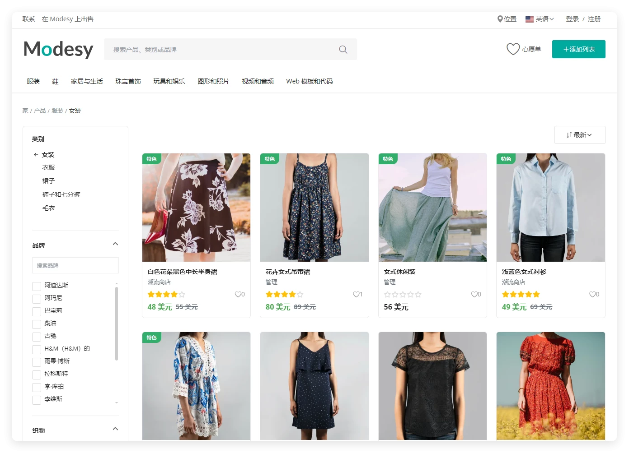Click the 搜索品牌 input field
Screen dimensions: 629x453
pos(75,265)
